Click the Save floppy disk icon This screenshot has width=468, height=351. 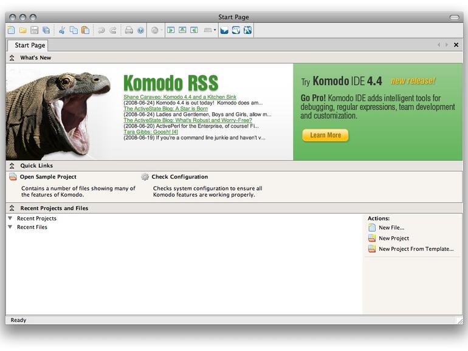(34, 30)
